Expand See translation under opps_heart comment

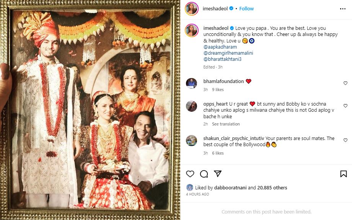(x=226, y=124)
